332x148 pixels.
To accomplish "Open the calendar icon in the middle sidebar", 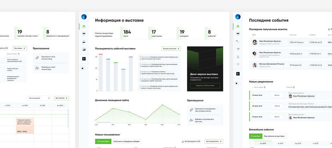I will pyautogui.click(x=84, y=34).
